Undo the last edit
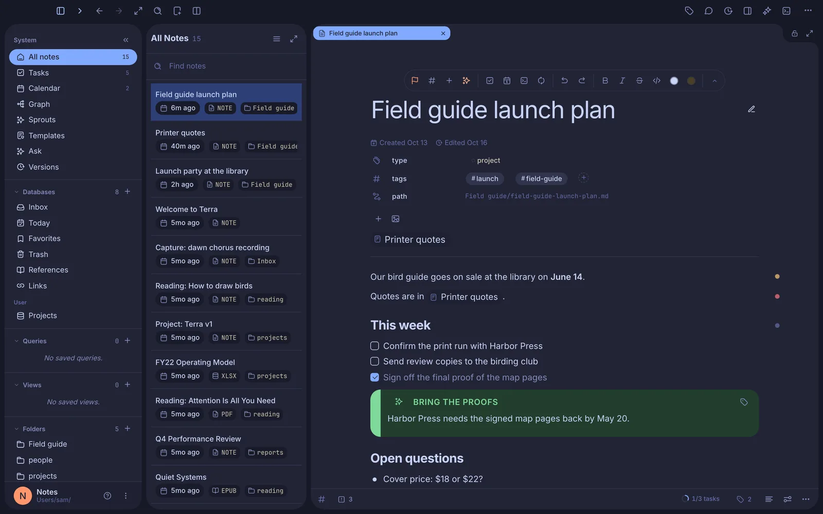823x514 pixels. 564,81
